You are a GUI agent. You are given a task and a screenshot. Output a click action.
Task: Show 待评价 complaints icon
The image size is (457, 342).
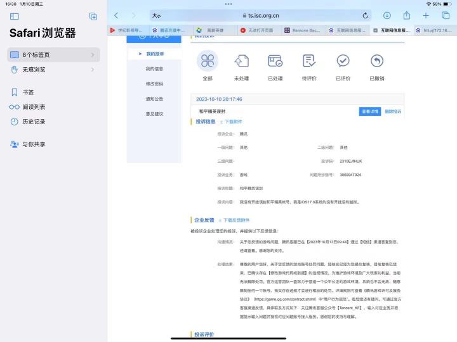pyautogui.click(x=309, y=61)
